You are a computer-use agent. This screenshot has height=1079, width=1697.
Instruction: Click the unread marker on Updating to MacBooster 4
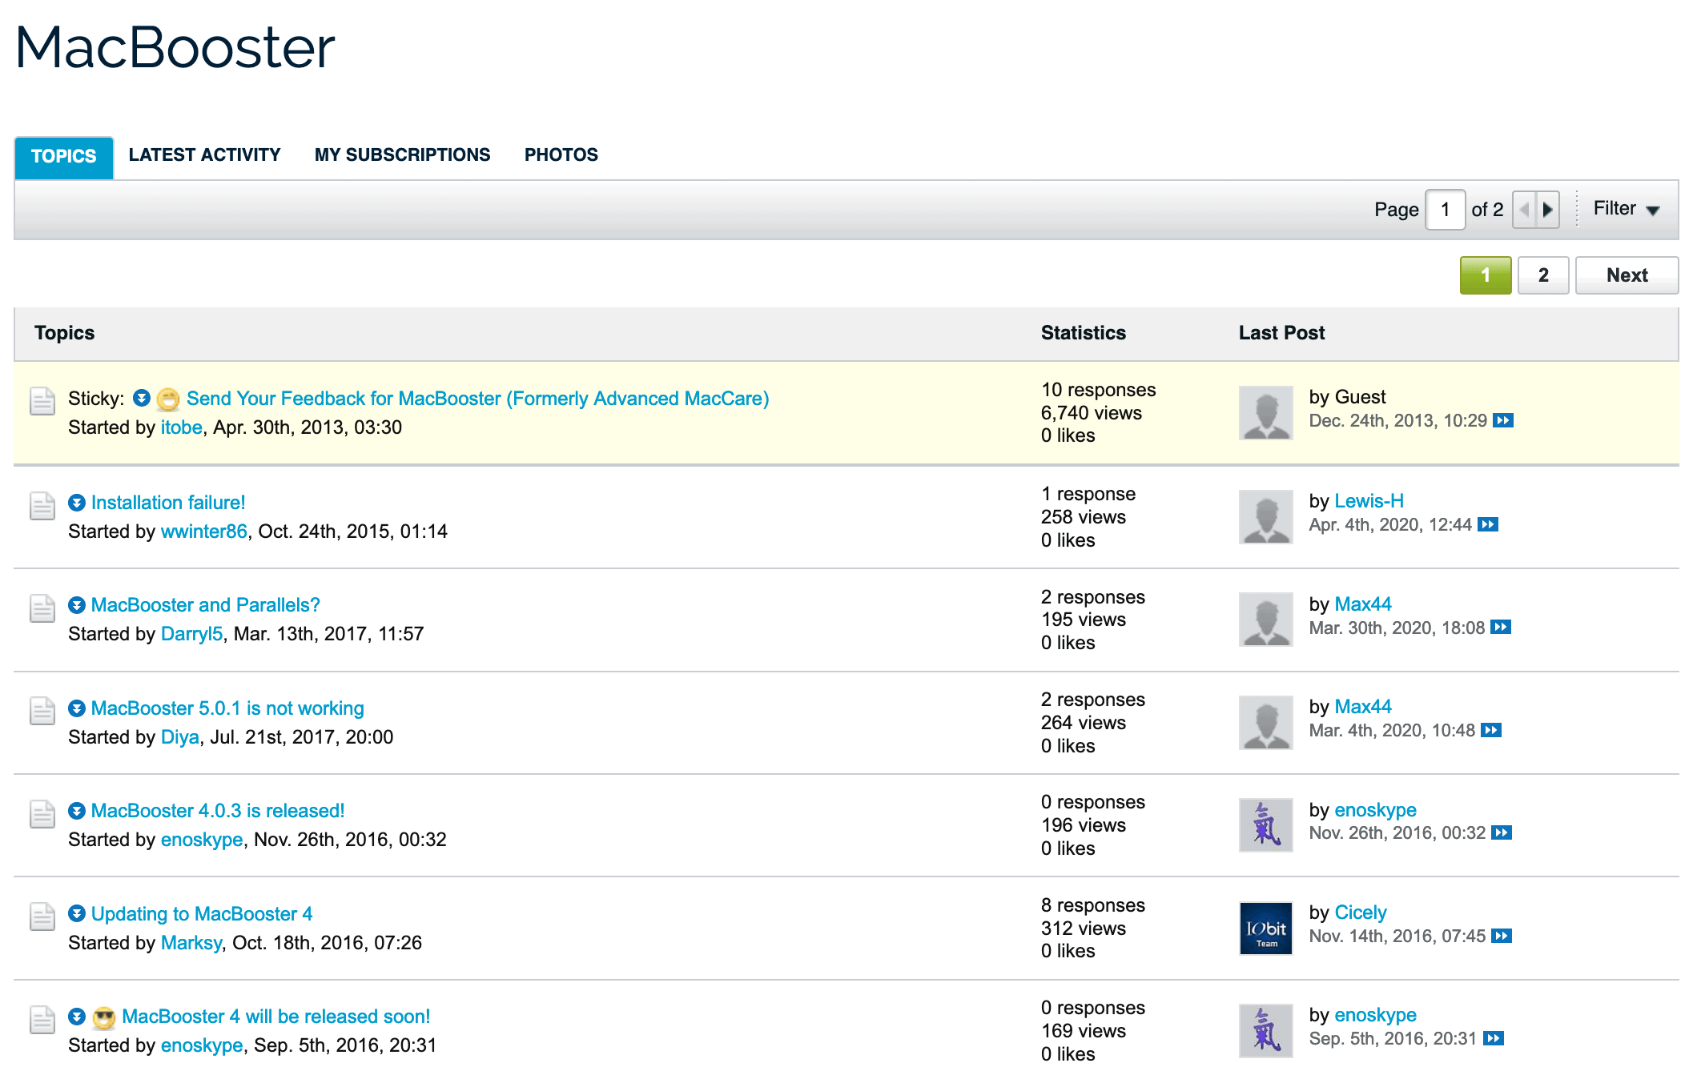[x=76, y=913]
